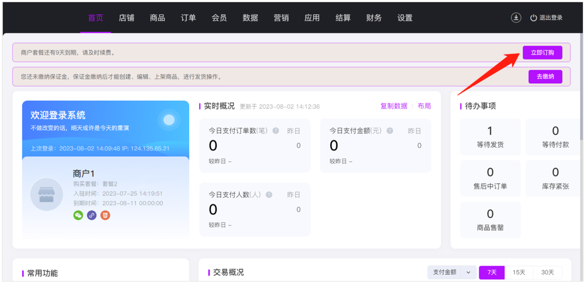Switch the range to 15天
The height and width of the screenshot is (284, 585).
pyautogui.click(x=519, y=272)
